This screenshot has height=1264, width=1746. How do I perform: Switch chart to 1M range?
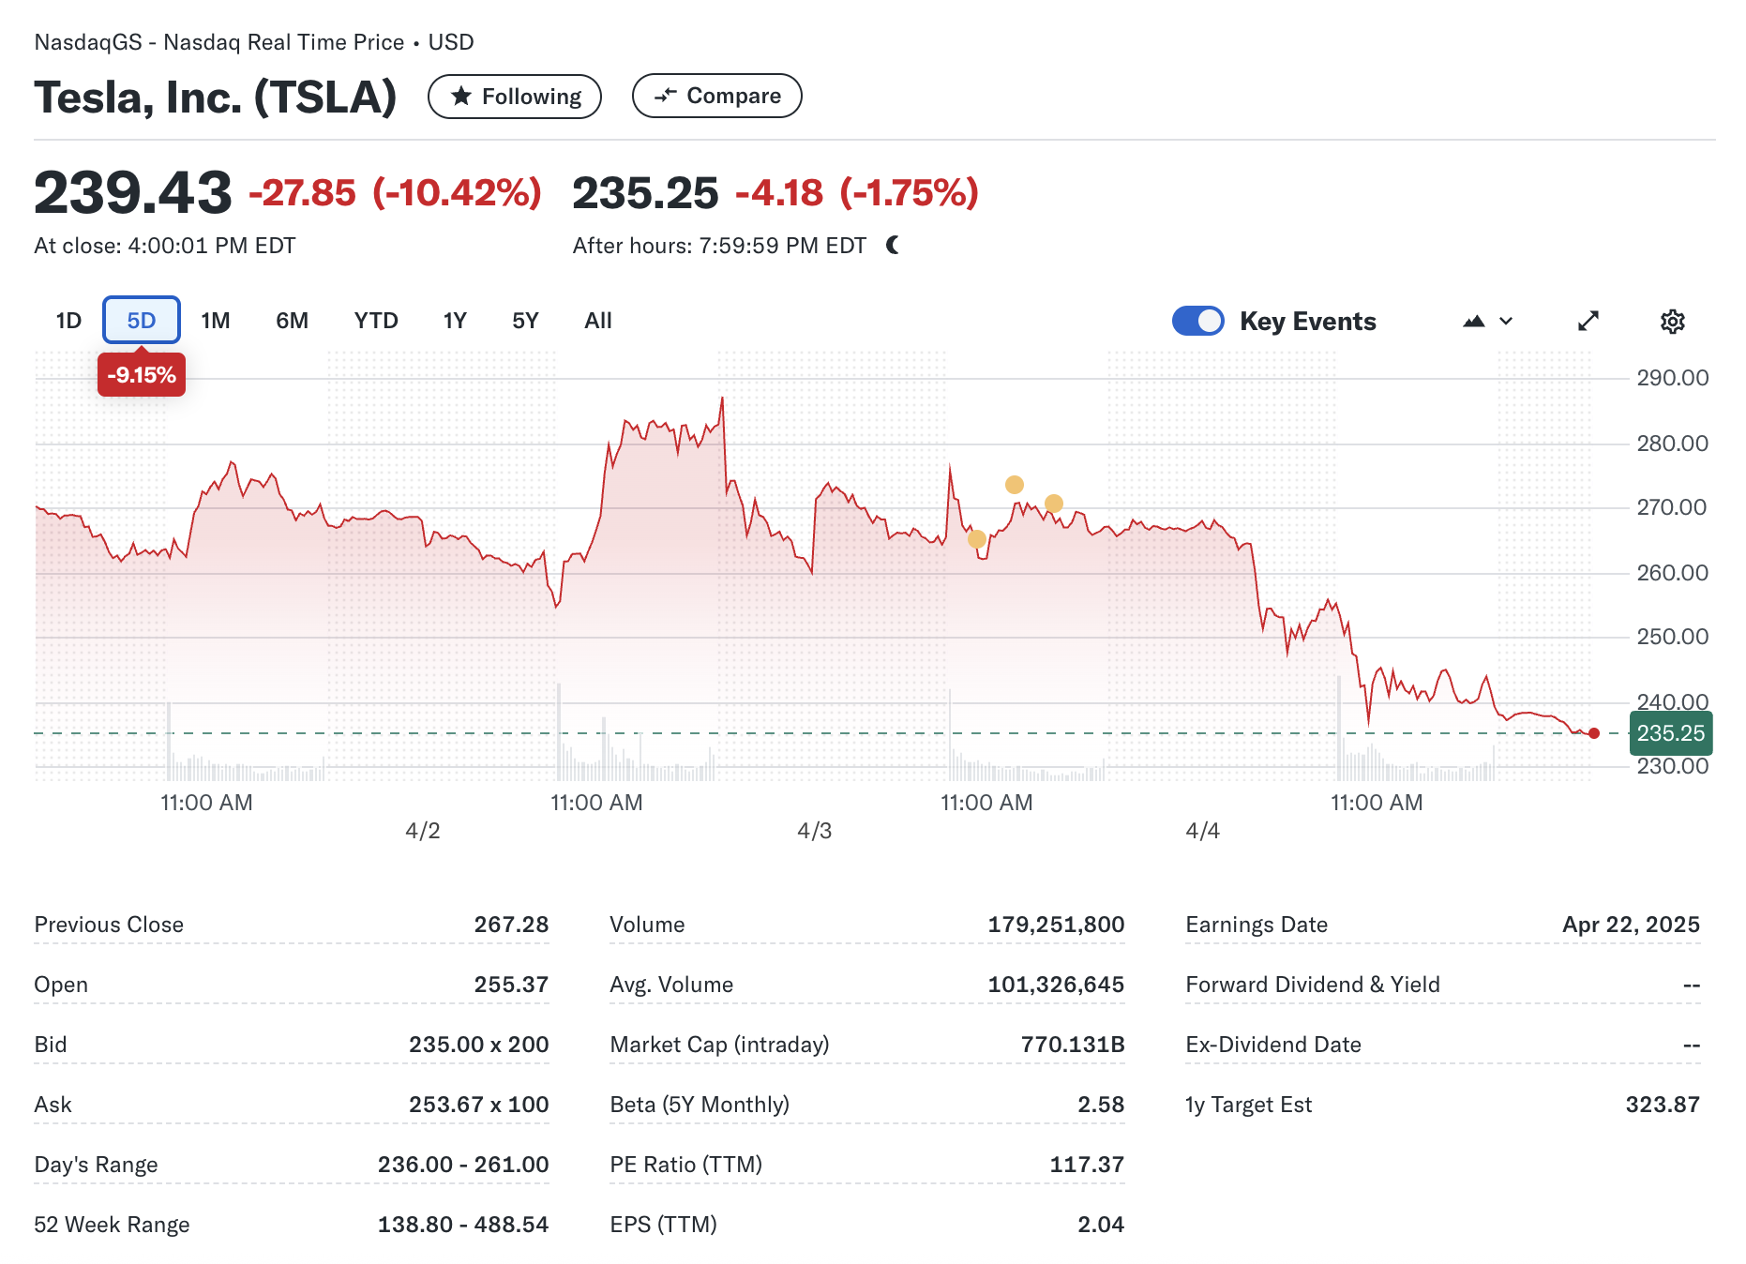(x=216, y=321)
